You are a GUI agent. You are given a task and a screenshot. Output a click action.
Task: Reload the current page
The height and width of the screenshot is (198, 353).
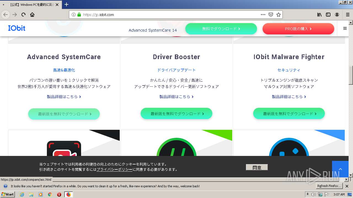23,15
